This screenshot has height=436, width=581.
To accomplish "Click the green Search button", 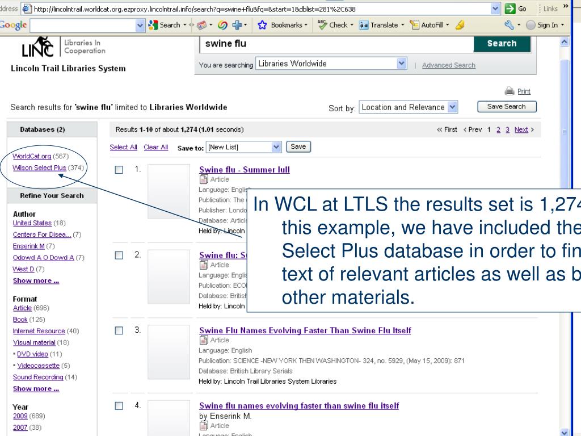I will (502, 44).
